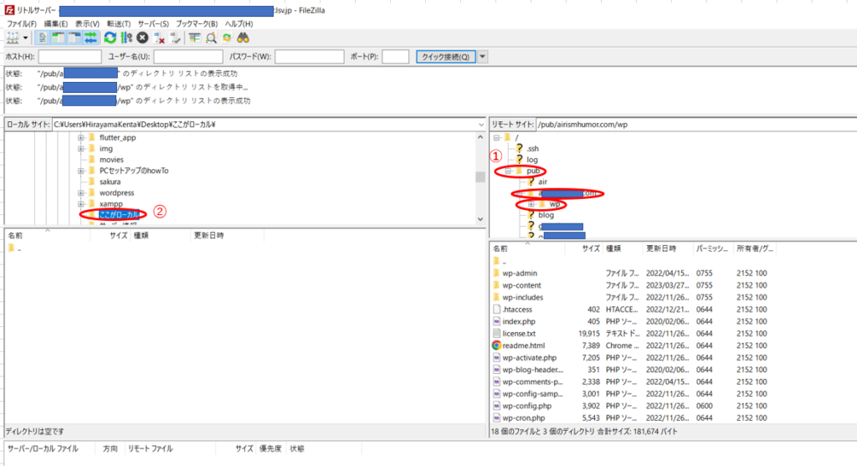Expand the remote wp folder
857x466 pixels.
coord(531,204)
